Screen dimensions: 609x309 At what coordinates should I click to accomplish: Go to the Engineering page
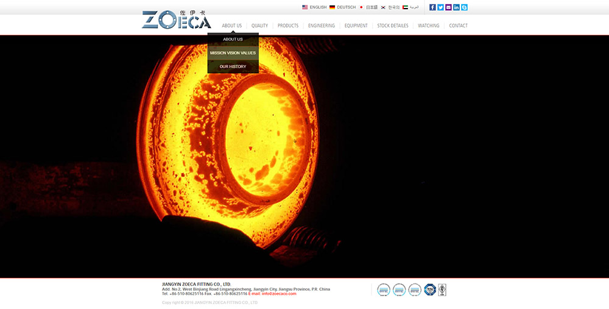click(321, 26)
